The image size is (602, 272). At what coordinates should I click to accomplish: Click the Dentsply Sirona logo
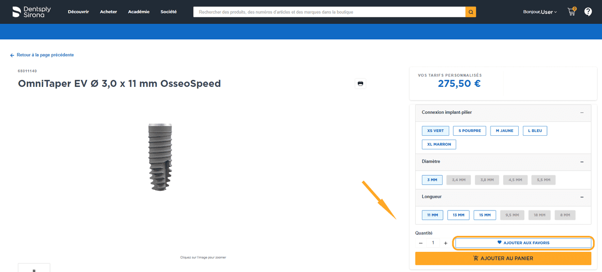[31, 12]
